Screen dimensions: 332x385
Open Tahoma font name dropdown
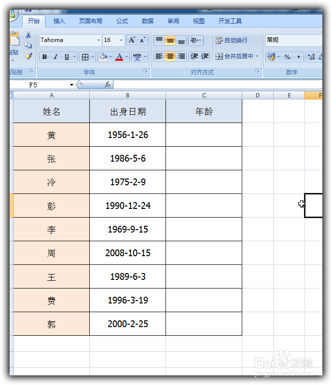click(x=99, y=40)
